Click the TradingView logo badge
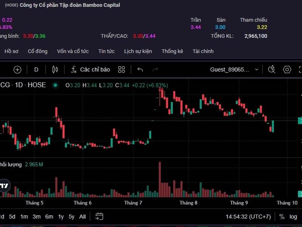This screenshot has height=227, width=302. tap(4, 186)
